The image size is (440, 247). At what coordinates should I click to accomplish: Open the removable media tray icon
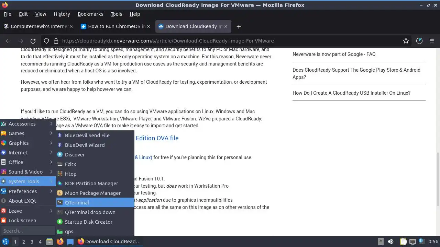[x=381, y=242]
